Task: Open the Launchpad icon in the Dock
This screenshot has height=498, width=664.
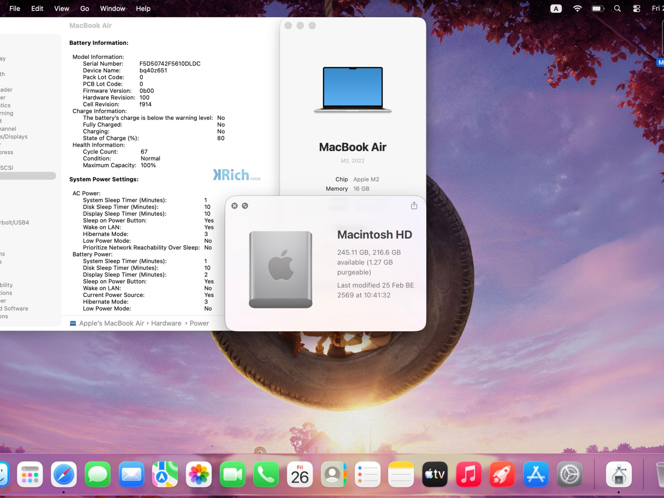Action: (30, 474)
